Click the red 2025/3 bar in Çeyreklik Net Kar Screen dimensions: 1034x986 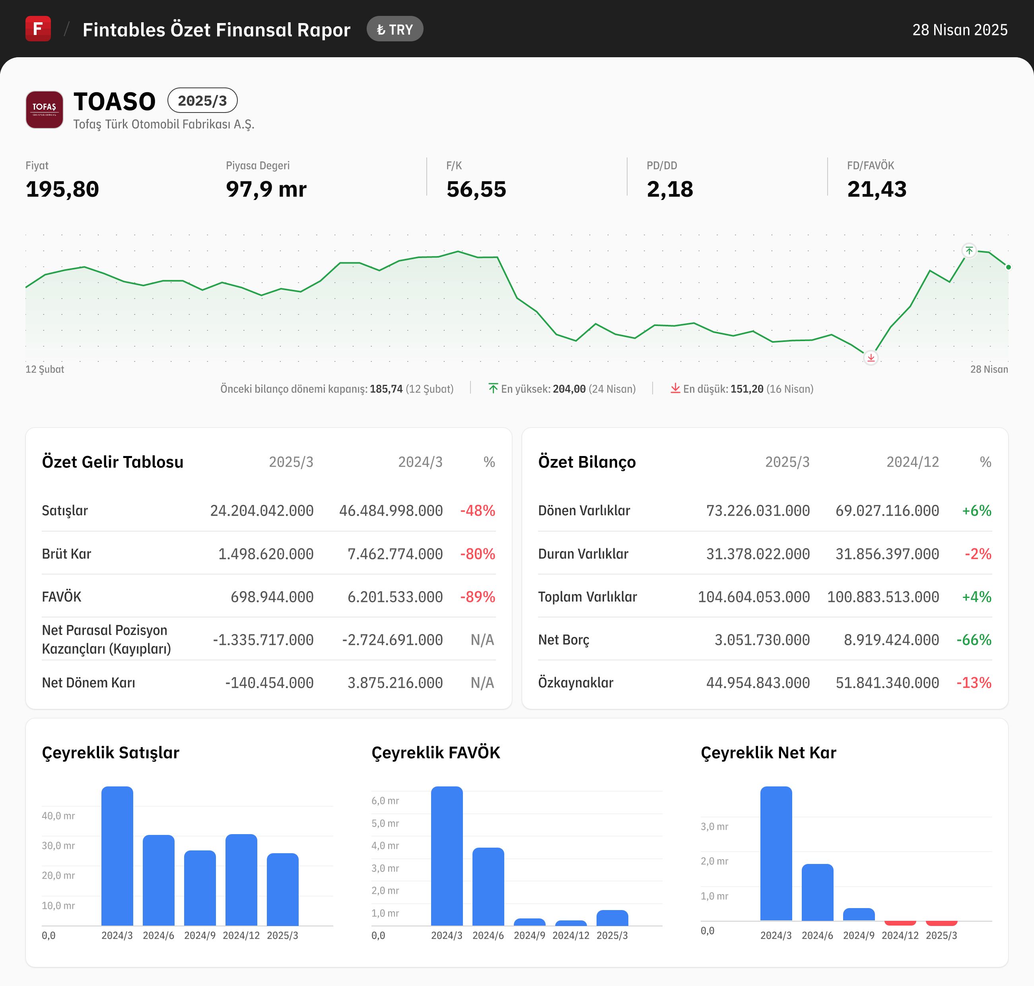pos(941,923)
